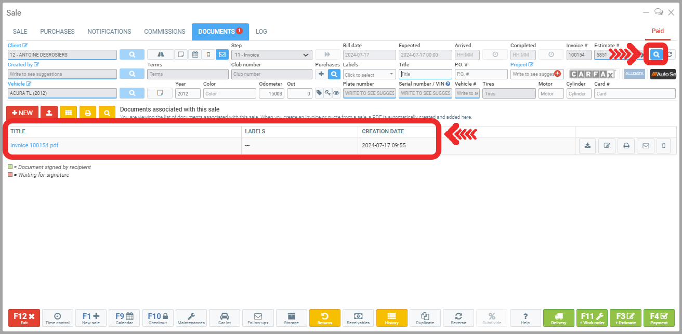This screenshot has height=334, width=682.
Task: Open the Invoice 100154.pdf link
Action: (34, 146)
